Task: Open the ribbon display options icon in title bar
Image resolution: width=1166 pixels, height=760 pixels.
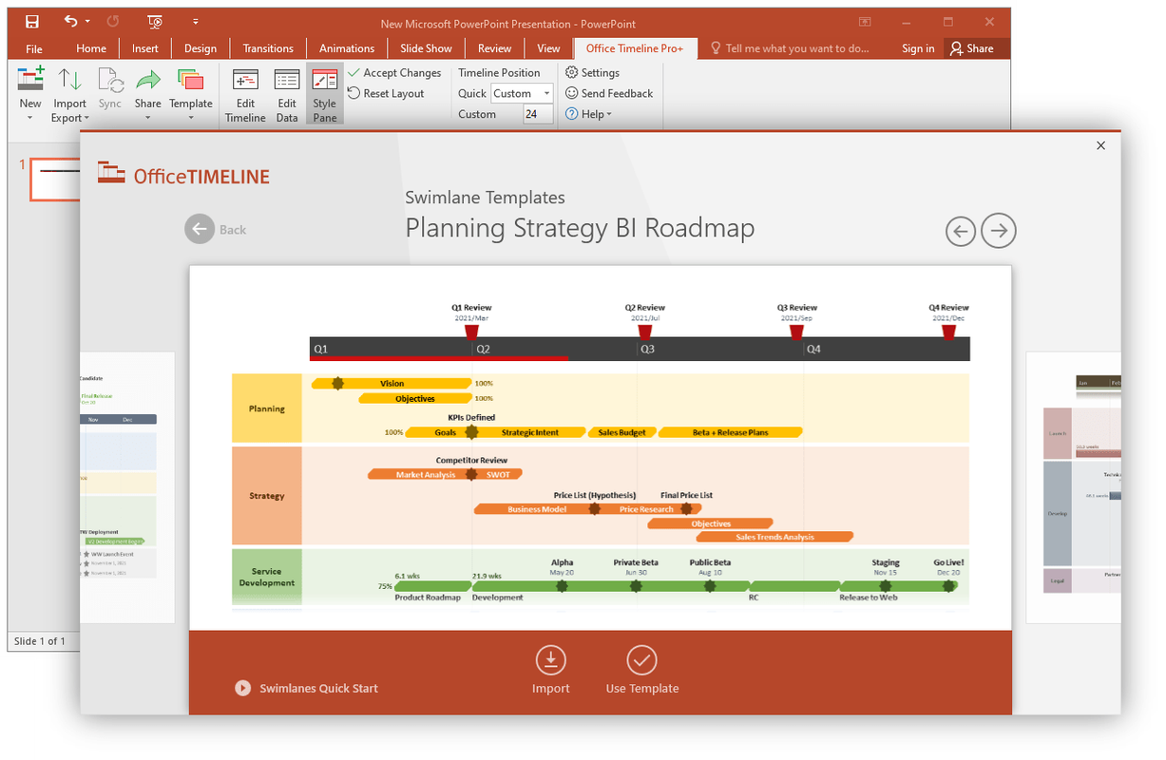Action: tap(865, 22)
